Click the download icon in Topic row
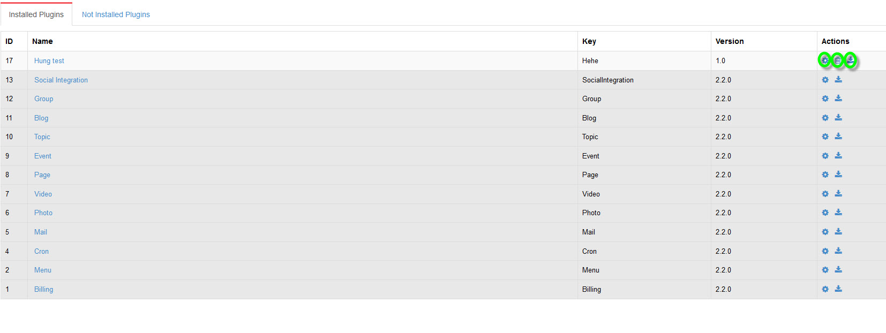The width and height of the screenshot is (886, 333). click(x=838, y=137)
